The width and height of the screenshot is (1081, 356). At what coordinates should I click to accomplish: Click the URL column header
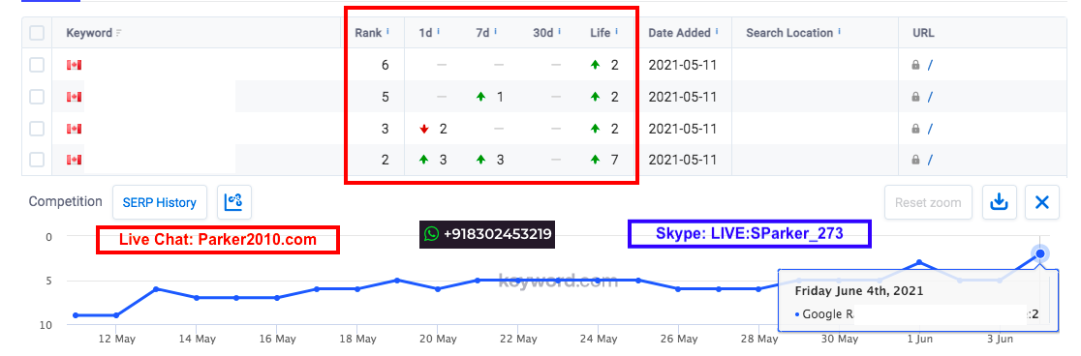[923, 33]
